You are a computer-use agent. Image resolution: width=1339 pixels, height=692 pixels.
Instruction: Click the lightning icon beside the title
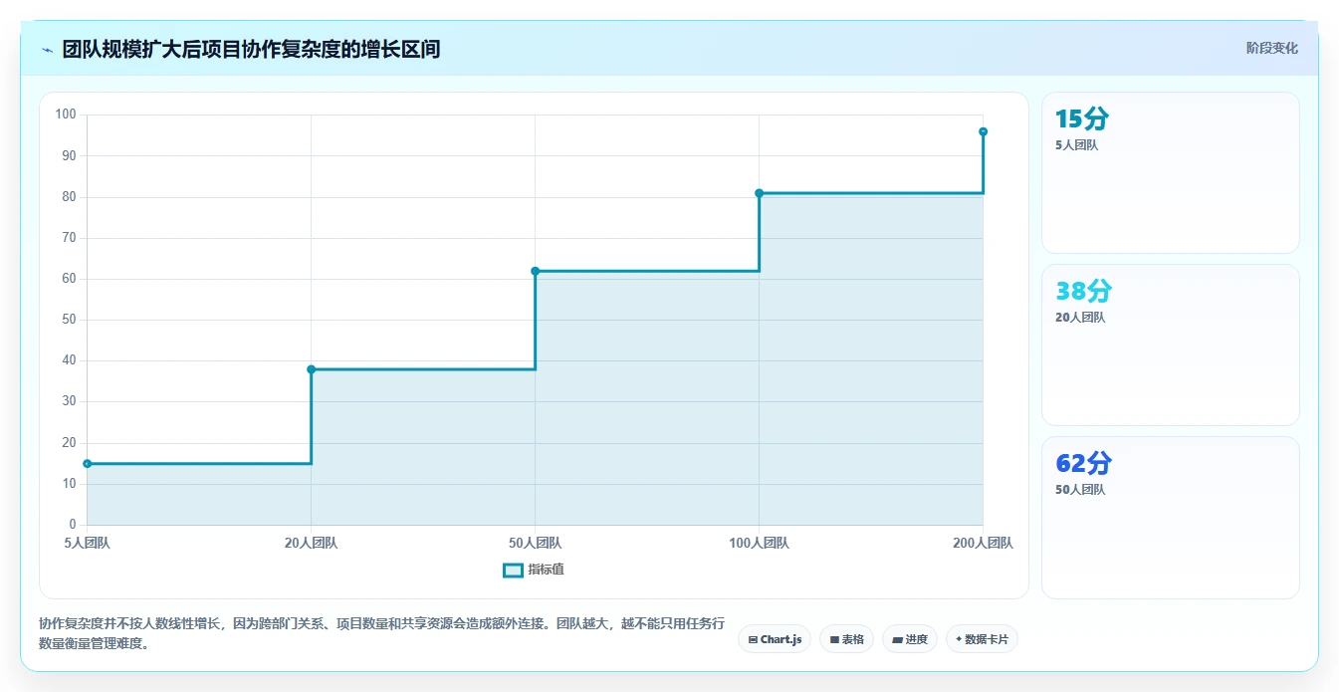[47, 50]
